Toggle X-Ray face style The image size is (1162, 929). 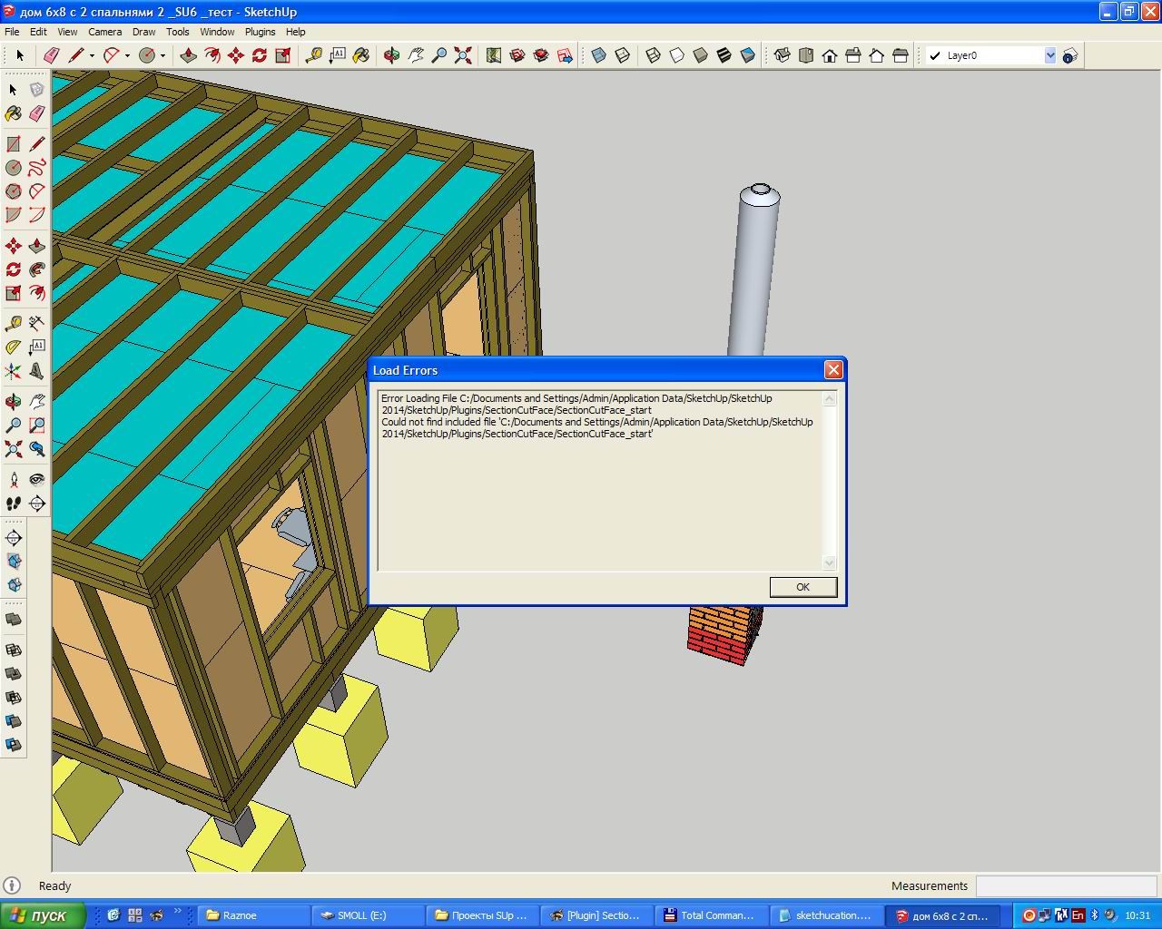pos(598,55)
